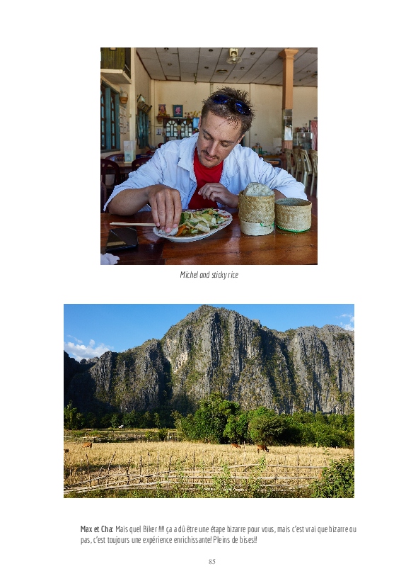Click the limestone mountain landscape photo
The image size is (418, 586).
point(209,400)
